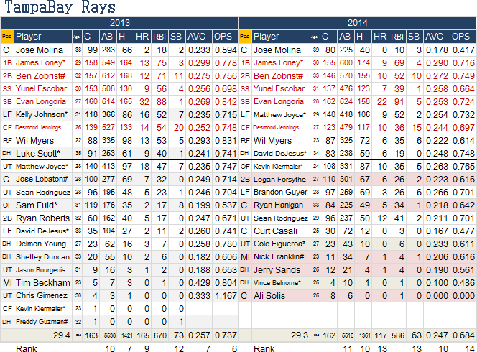Select the 2013 season header
This screenshot has width=477, height=352.
120,23
